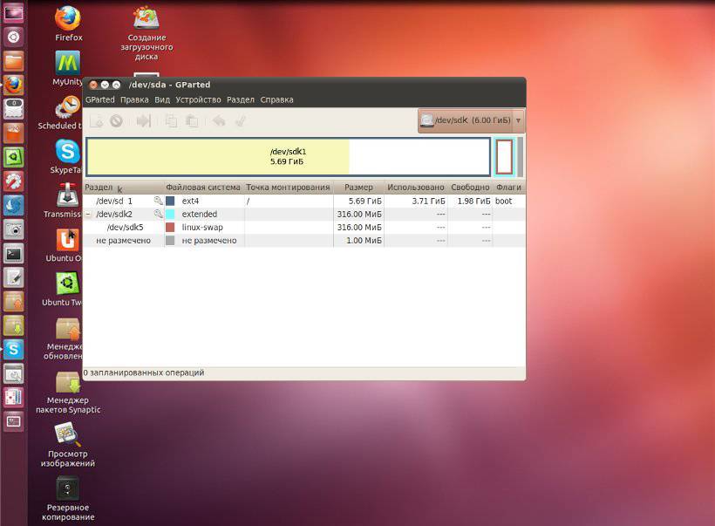This screenshot has width=715, height=526.
Task: Open the Справка menu
Action: tap(276, 99)
